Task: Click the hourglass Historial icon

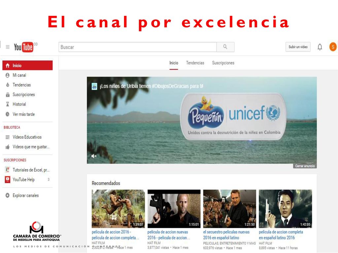Action: pyautogui.click(x=8, y=104)
